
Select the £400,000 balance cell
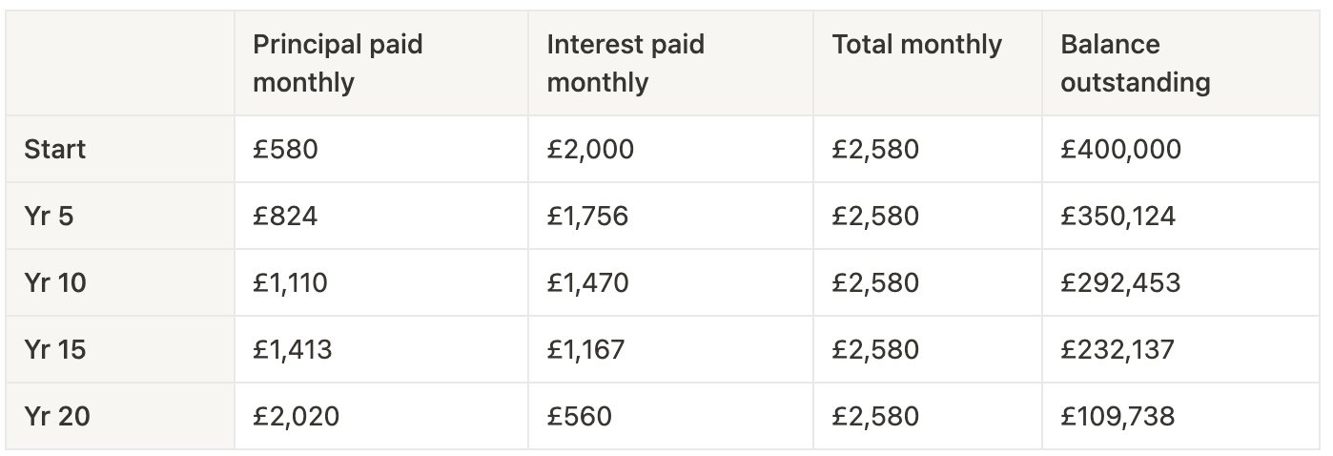click(x=1181, y=150)
